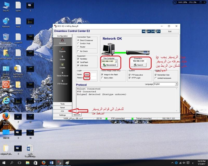Click the 'Telnet connected' status bar entry

[x=144, y=119]
